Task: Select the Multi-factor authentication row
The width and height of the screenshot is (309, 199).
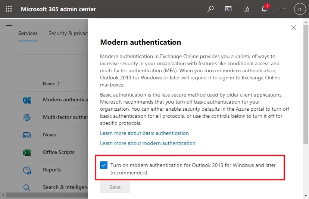Action: click(x=53, y=118)
